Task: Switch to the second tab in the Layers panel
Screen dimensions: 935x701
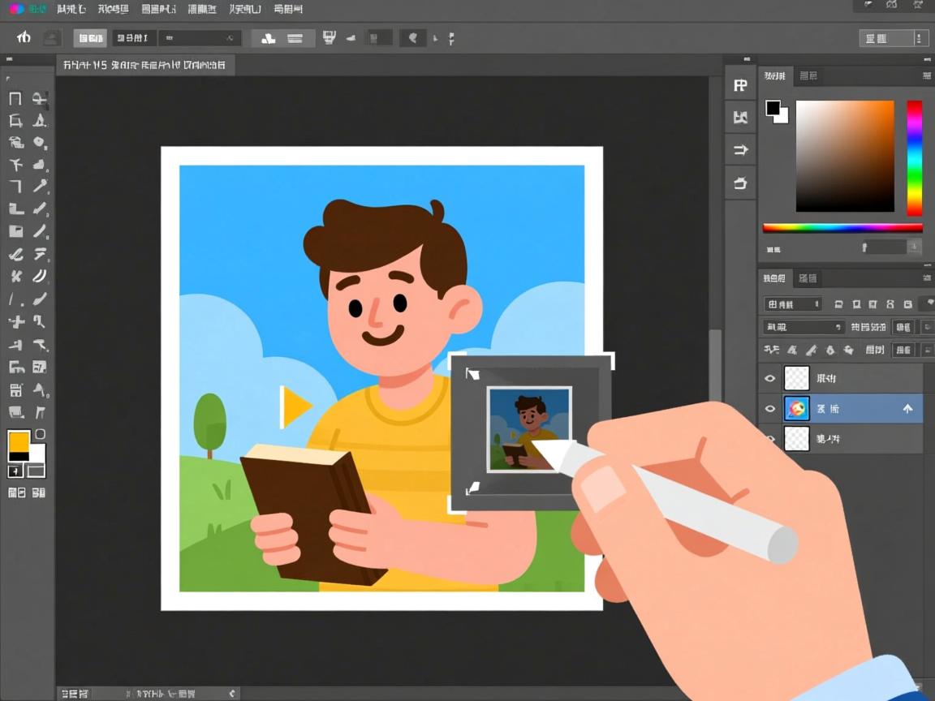Action: point(808,278)
